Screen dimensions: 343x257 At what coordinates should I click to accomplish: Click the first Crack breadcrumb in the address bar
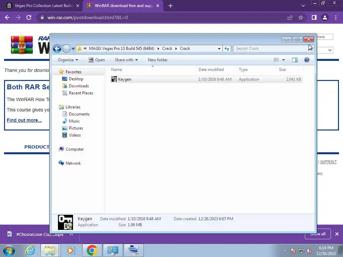tap(167, 49)
